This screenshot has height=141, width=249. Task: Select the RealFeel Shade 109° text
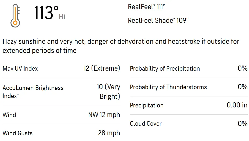tap(158, 20)
